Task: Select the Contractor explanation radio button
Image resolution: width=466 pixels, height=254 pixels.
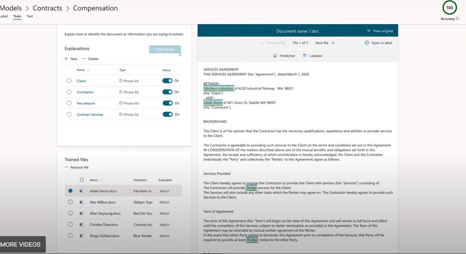Action: point(69,92)
